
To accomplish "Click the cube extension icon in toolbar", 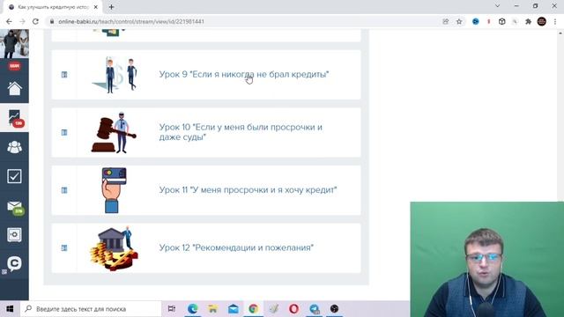I will pos(501,21).
